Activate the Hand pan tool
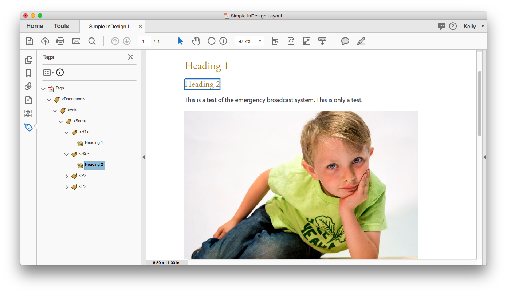 [x=196, y=41]
